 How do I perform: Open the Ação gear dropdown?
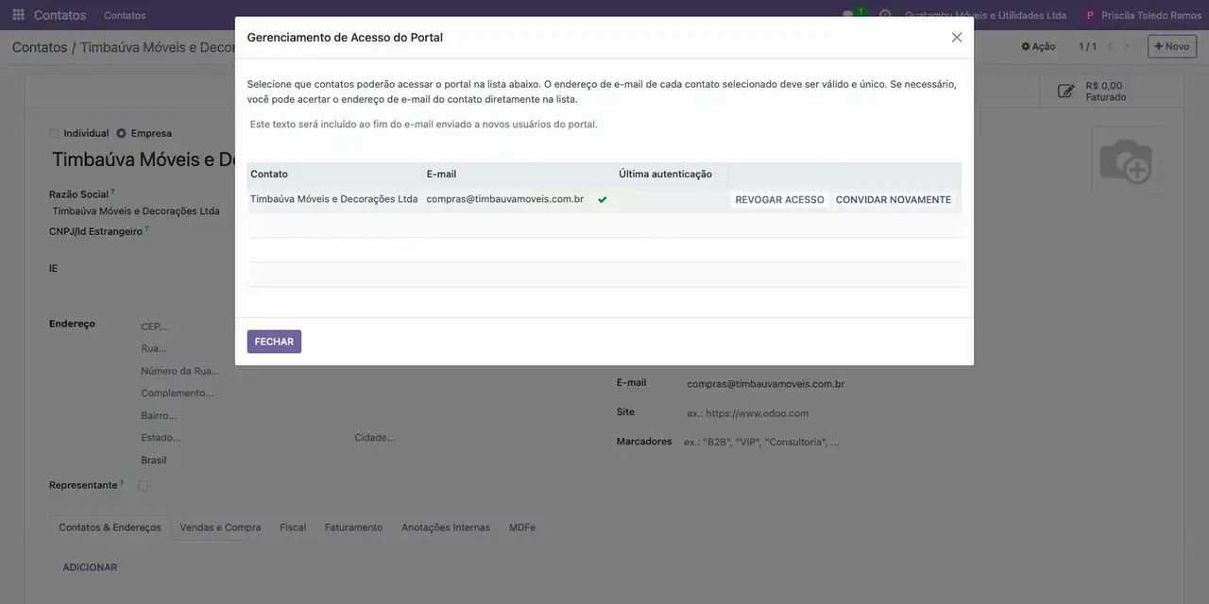click(1038, 46)
